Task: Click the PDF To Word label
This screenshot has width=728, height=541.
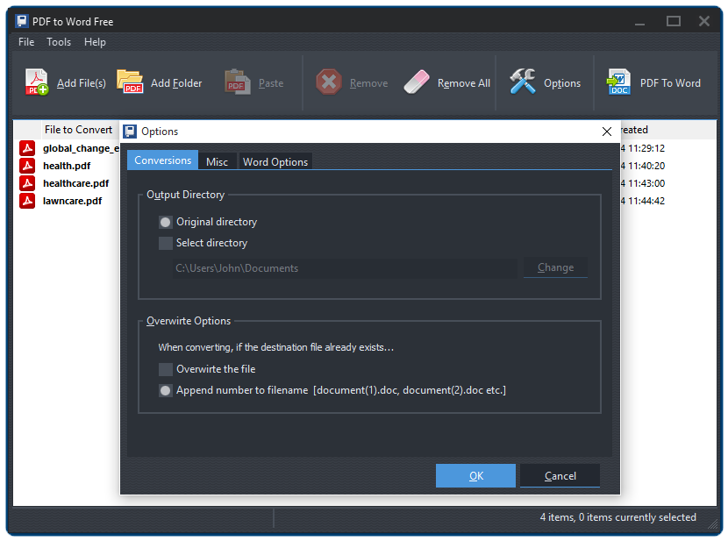Action: (x=670, y=83)
